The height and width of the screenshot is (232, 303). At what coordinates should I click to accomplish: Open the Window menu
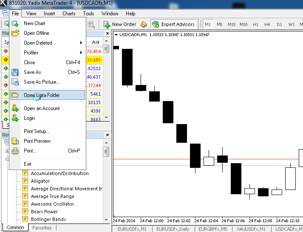pos(110,14)
